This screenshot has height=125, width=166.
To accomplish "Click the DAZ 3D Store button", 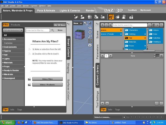I will (59, 25).
